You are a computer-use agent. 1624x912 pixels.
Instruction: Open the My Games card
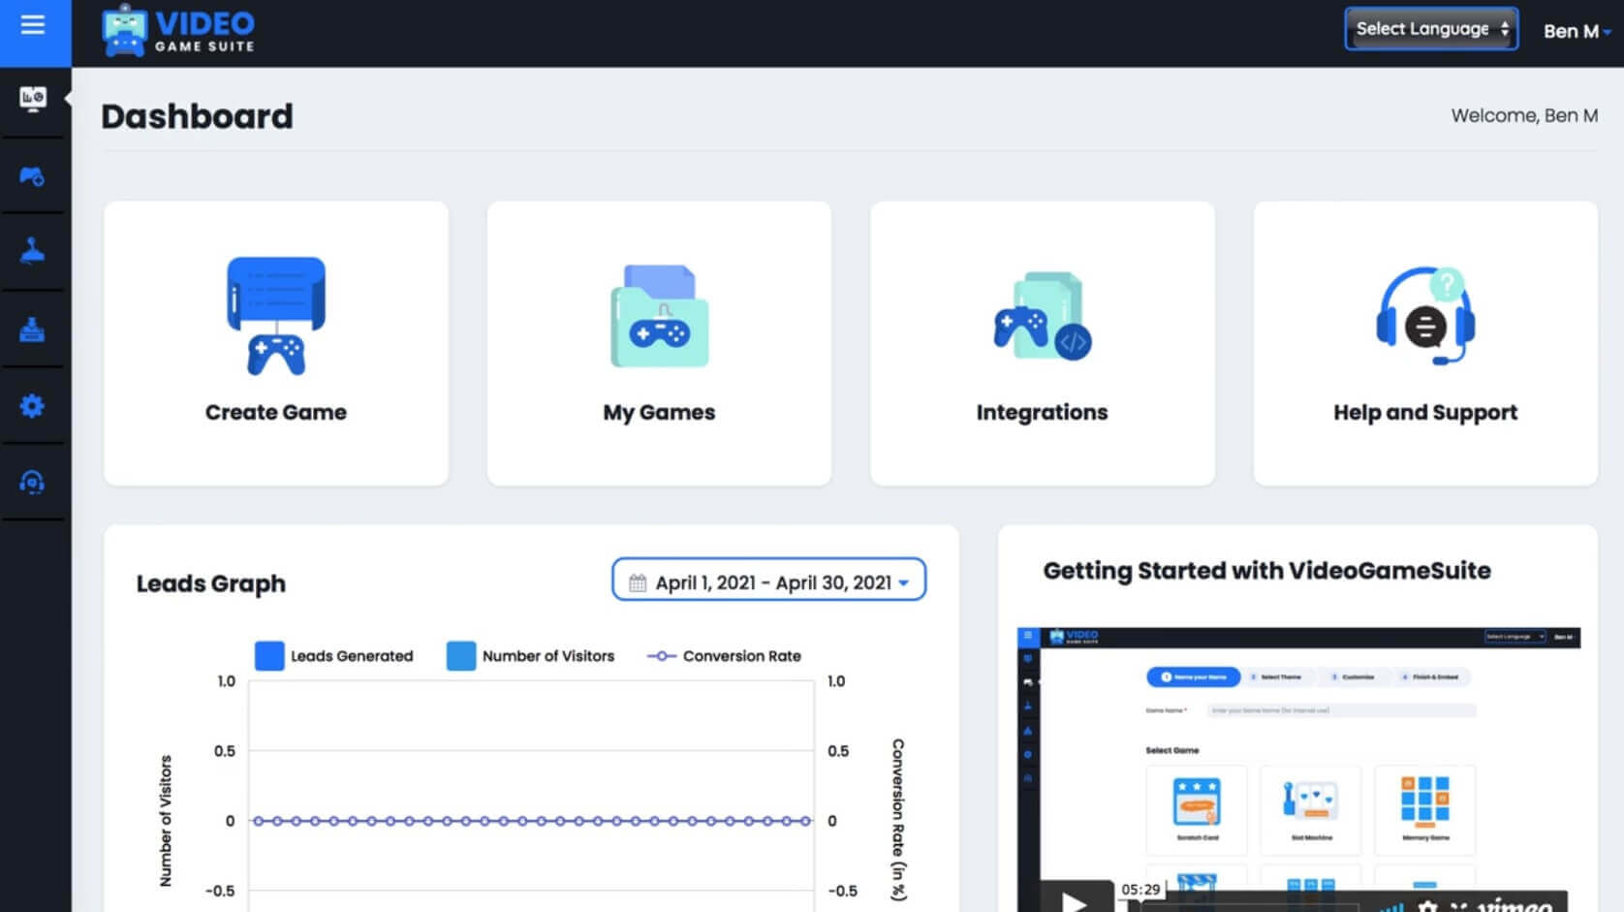(x=659, y=343)
